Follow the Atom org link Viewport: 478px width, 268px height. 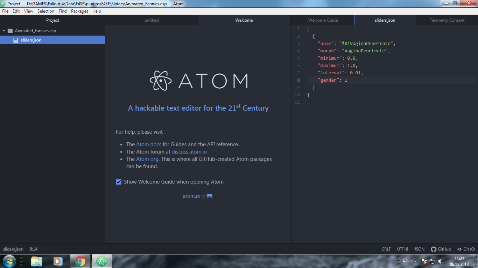pyautogui.click(x=147, y=159)
